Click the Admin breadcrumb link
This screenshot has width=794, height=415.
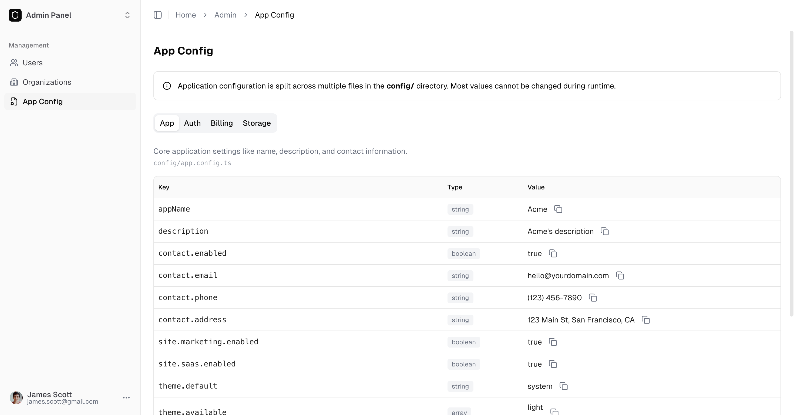point(225,15)
